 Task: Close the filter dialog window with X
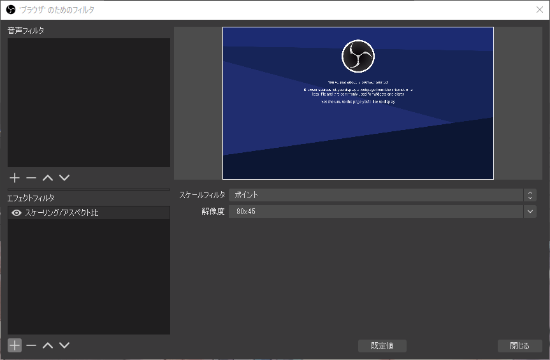pos(539,10)
